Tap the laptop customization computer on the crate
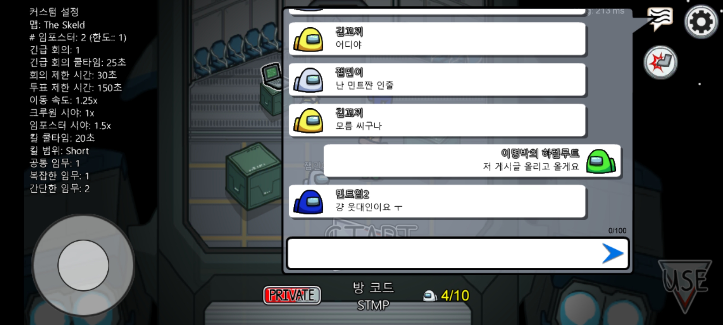Viewport: 723px width, 325px height. point(272,75)
